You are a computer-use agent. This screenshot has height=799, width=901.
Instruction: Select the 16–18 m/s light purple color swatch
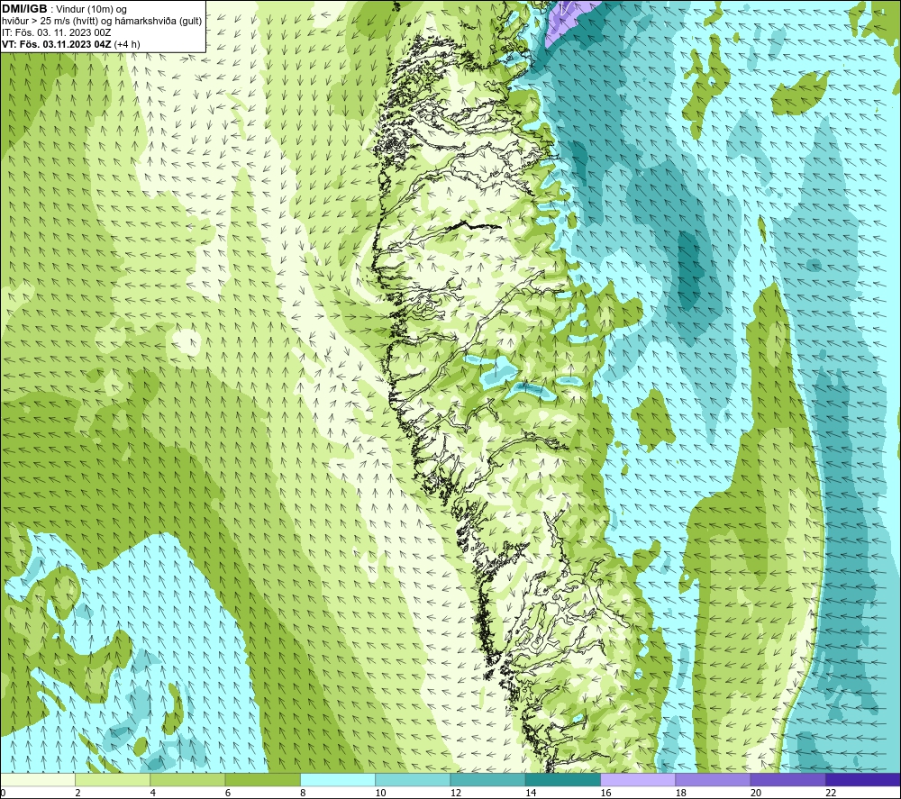point(638,779)
